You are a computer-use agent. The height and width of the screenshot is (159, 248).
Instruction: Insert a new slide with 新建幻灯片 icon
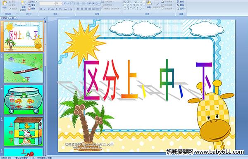point(24,3)
